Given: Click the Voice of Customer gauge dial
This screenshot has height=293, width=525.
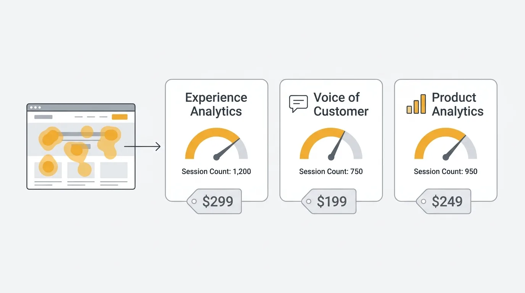Looking at the screenshot, I should 331,144.
